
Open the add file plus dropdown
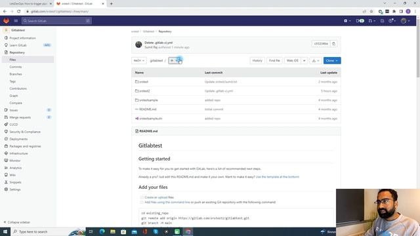174,61
